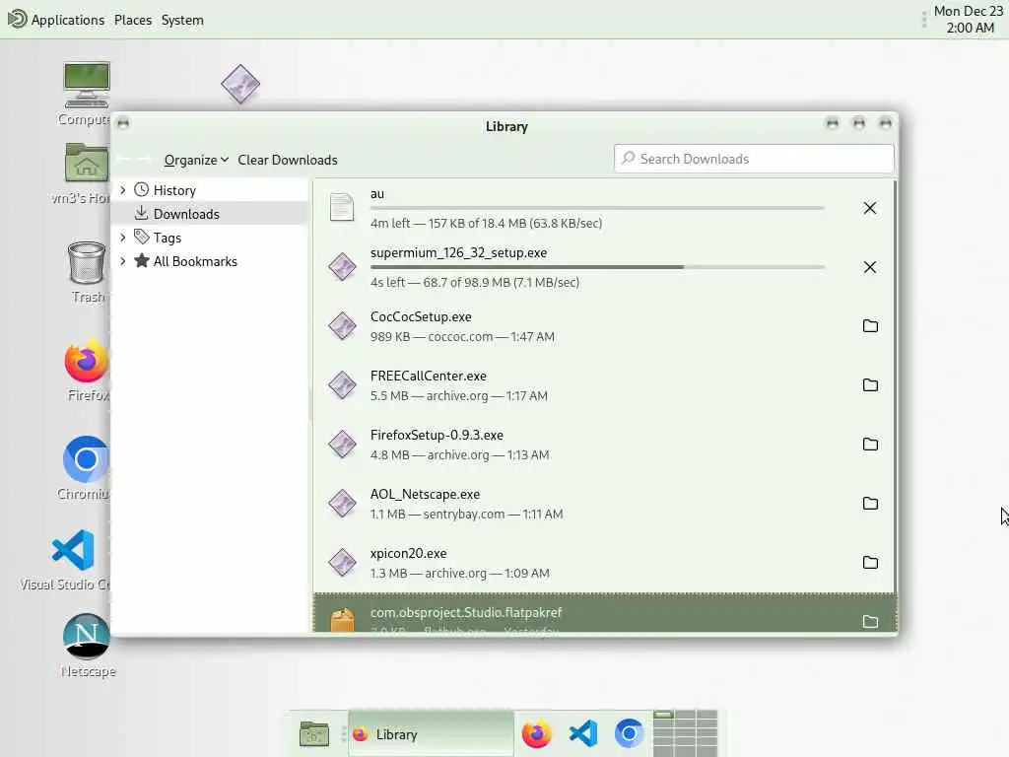This screenshot has height=757, width=1009.
Task: Click Clear Downloads button
Action: pos(288,160)
